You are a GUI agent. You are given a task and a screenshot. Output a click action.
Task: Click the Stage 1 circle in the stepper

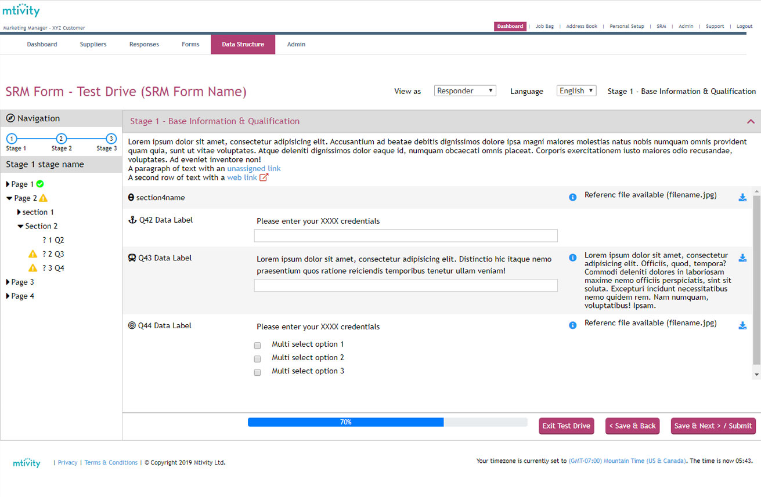[x=12, y=139]
